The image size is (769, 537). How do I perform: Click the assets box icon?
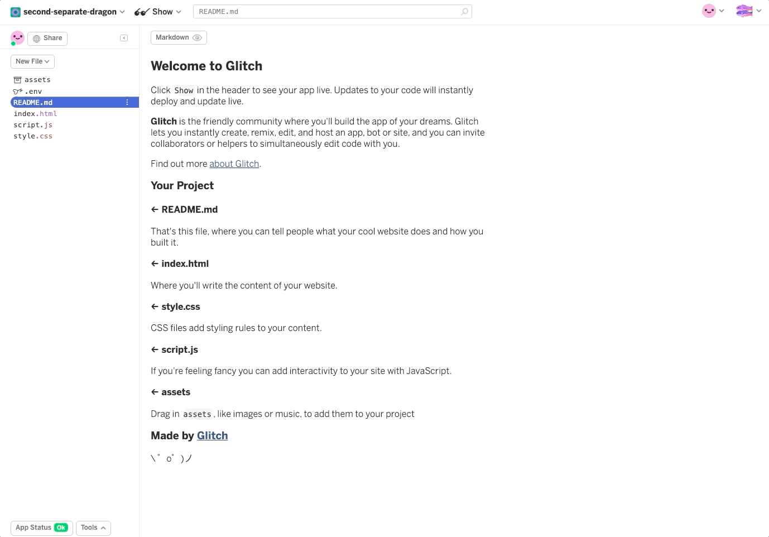click(17, 80)
